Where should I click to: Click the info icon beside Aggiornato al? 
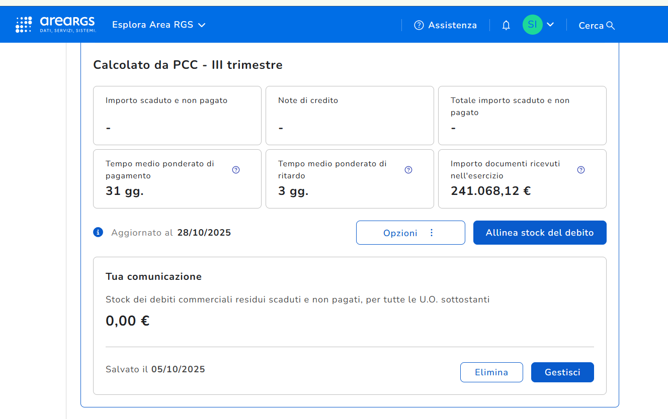click(98, 232)
